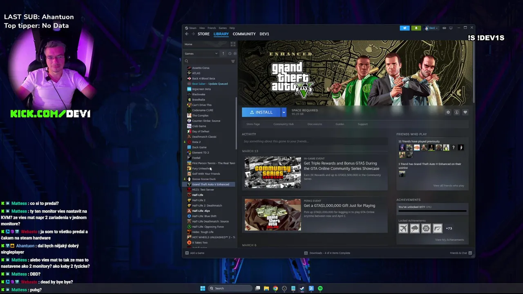The width and height of the screenshot is (523, 294).
Task: Open the Support link
Action: [x=363, y=124]
